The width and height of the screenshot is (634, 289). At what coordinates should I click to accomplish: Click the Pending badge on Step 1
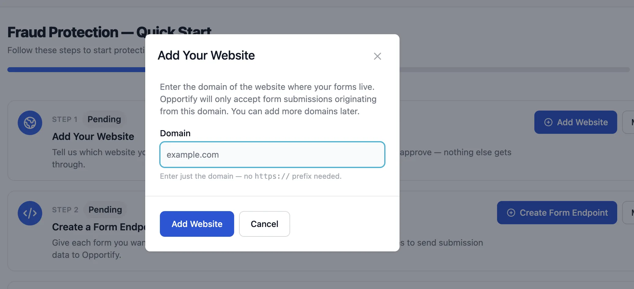104,119
